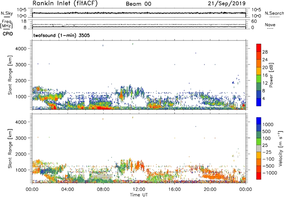The width and height of the screenshot is (284, 197).
Task: Click the 100 label on Velocity colorbar
Action: 266,138
